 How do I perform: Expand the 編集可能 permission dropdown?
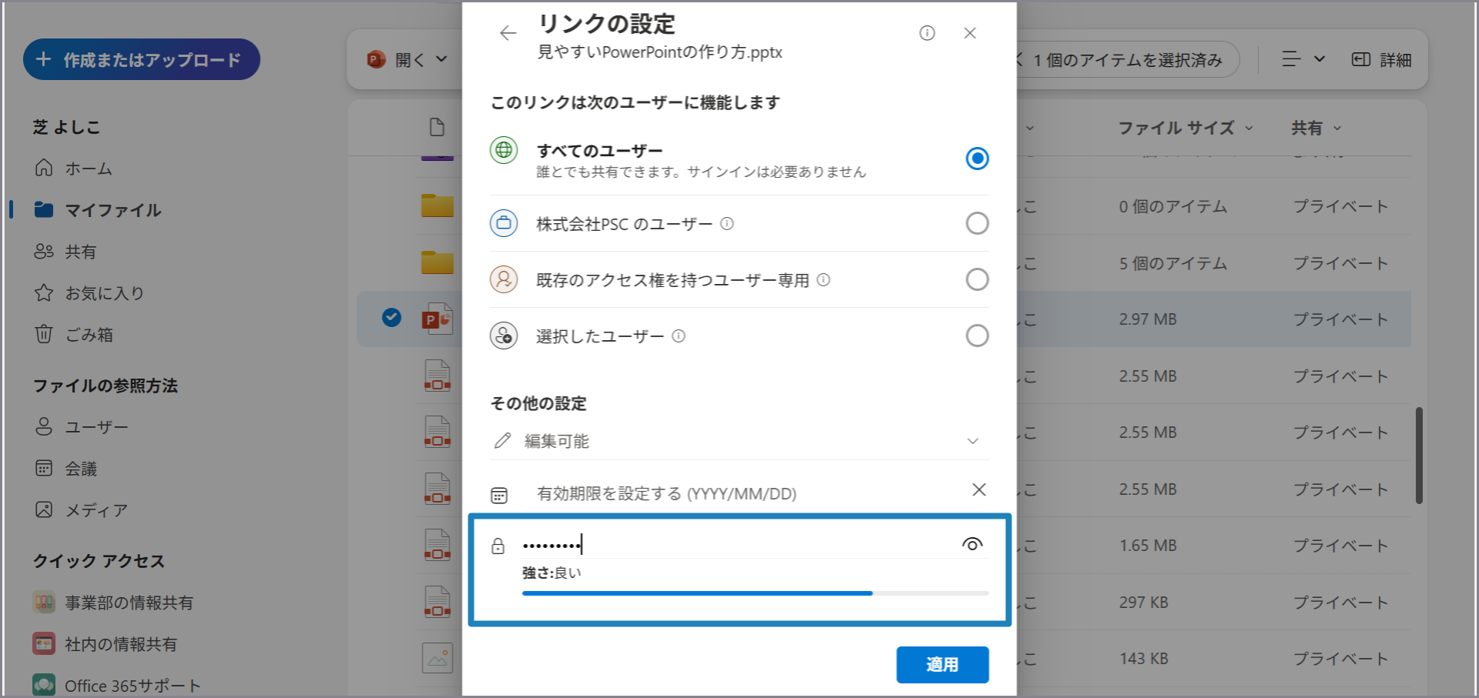point(972,441)
